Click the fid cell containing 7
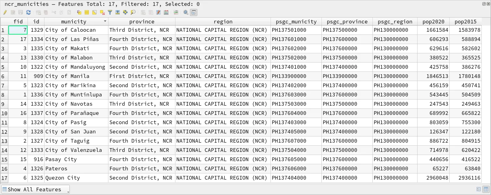 (x=18, y=30)
